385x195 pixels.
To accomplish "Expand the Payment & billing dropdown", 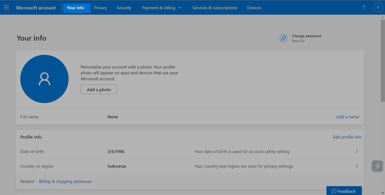I will tap(162, 8).
